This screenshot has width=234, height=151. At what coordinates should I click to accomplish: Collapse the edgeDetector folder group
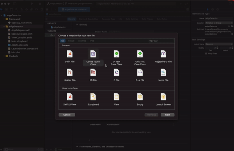[4, 26]
